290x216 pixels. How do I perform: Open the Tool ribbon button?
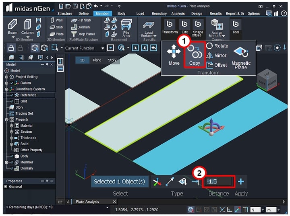[236, 27]
